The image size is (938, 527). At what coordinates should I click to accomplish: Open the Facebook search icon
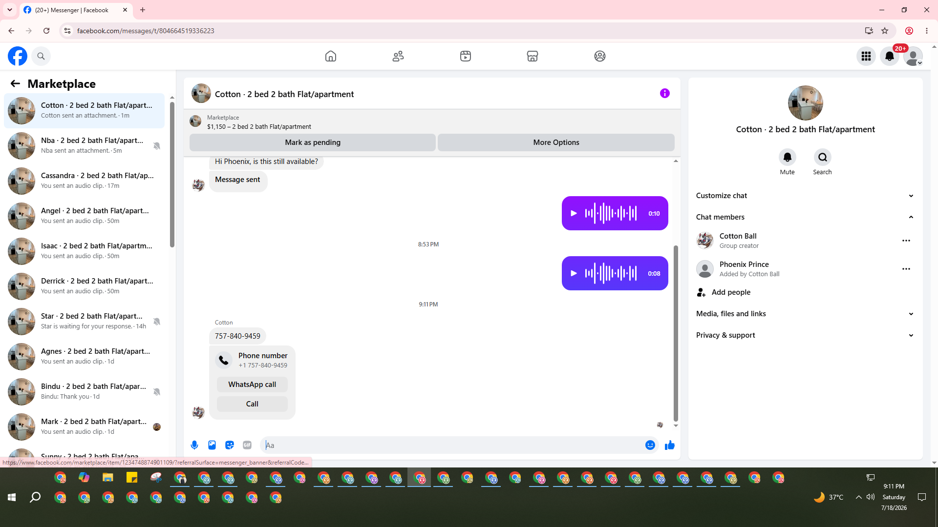pos(41,56)
